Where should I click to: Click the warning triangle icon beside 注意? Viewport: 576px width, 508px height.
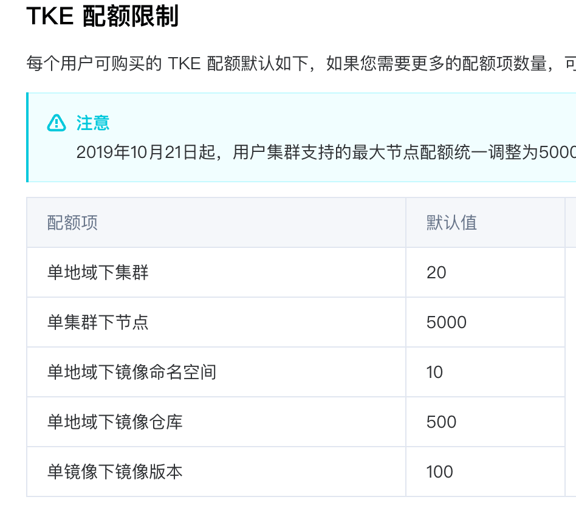(57, 123)
